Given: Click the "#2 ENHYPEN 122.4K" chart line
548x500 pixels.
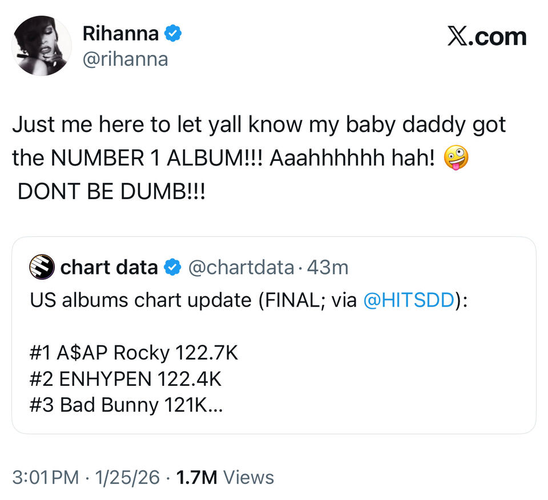Looking at the screenshot, I should 124,379.
